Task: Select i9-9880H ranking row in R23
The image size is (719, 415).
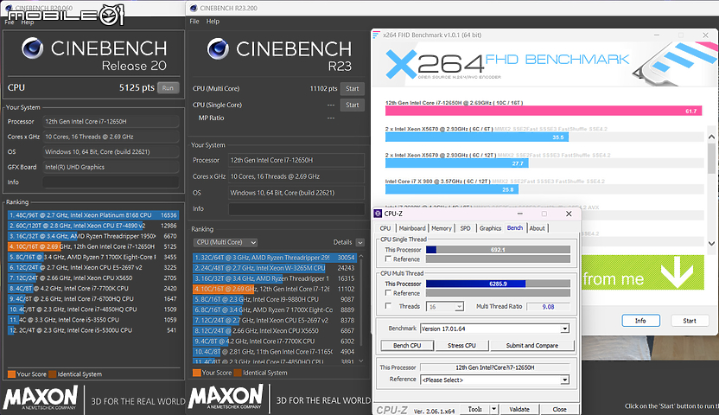Action: 275,299
